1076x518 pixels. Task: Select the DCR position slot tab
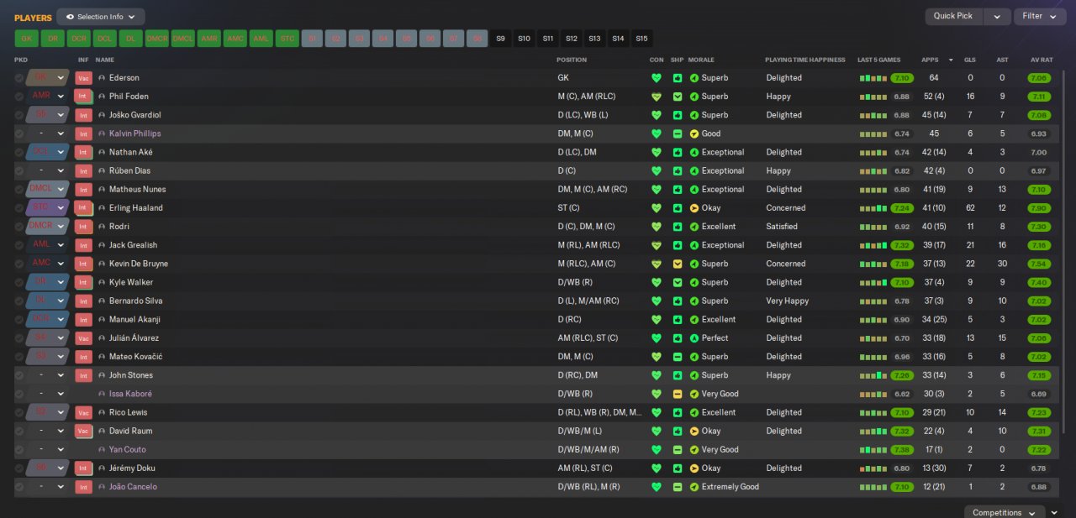[x=78, y=39]
